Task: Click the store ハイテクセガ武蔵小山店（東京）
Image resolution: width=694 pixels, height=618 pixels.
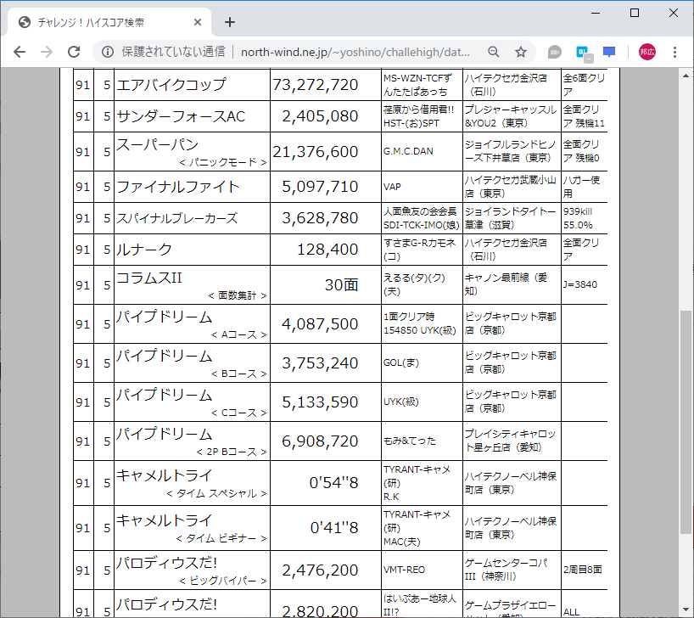Action: click(x=511, y=187)
